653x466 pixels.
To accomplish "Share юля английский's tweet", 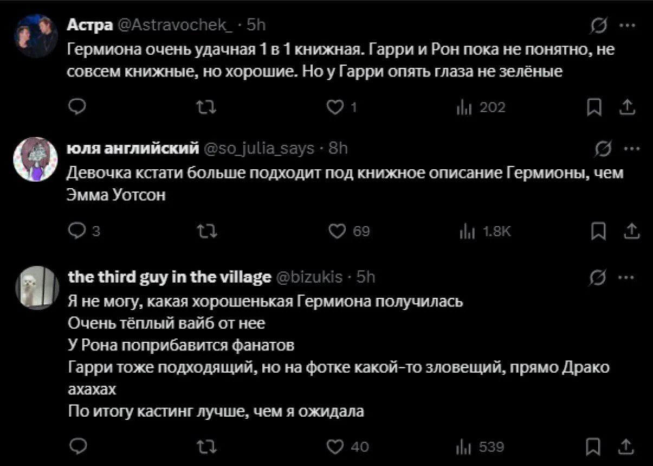I will (629, 232).
